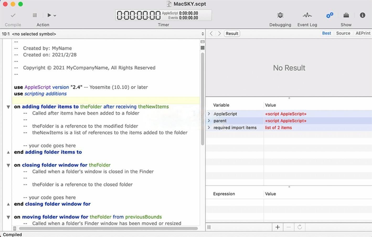Switch to Best result view
Screen dimensions: 372x237
pos(326,33)
